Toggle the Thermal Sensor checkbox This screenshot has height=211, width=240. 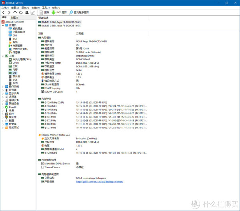42,167
